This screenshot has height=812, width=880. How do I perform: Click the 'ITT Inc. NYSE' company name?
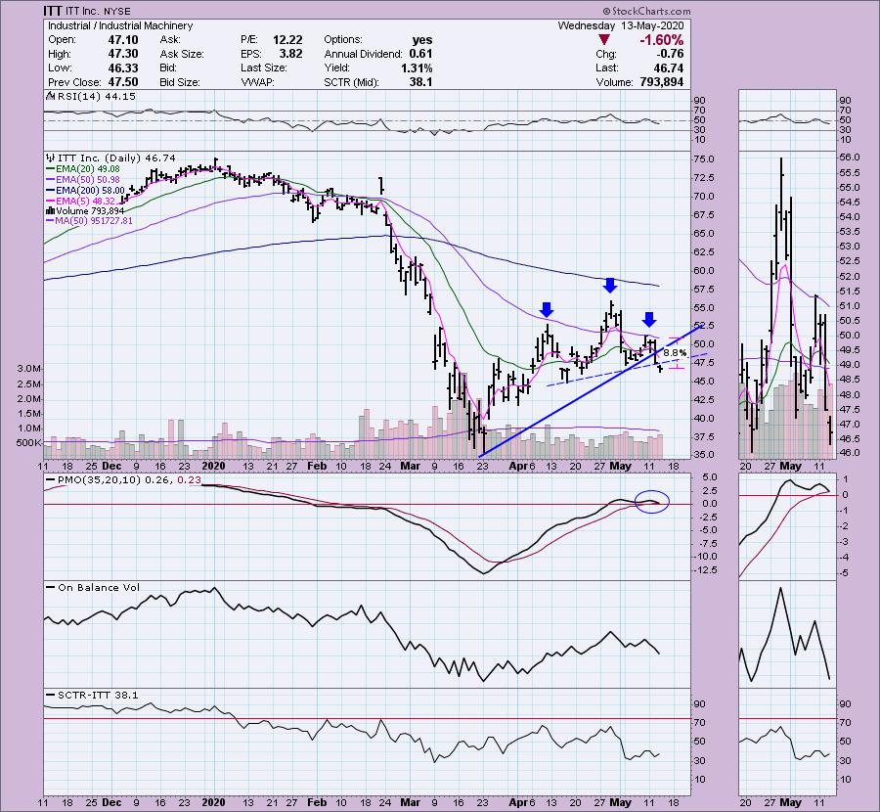tap(98, 11)
